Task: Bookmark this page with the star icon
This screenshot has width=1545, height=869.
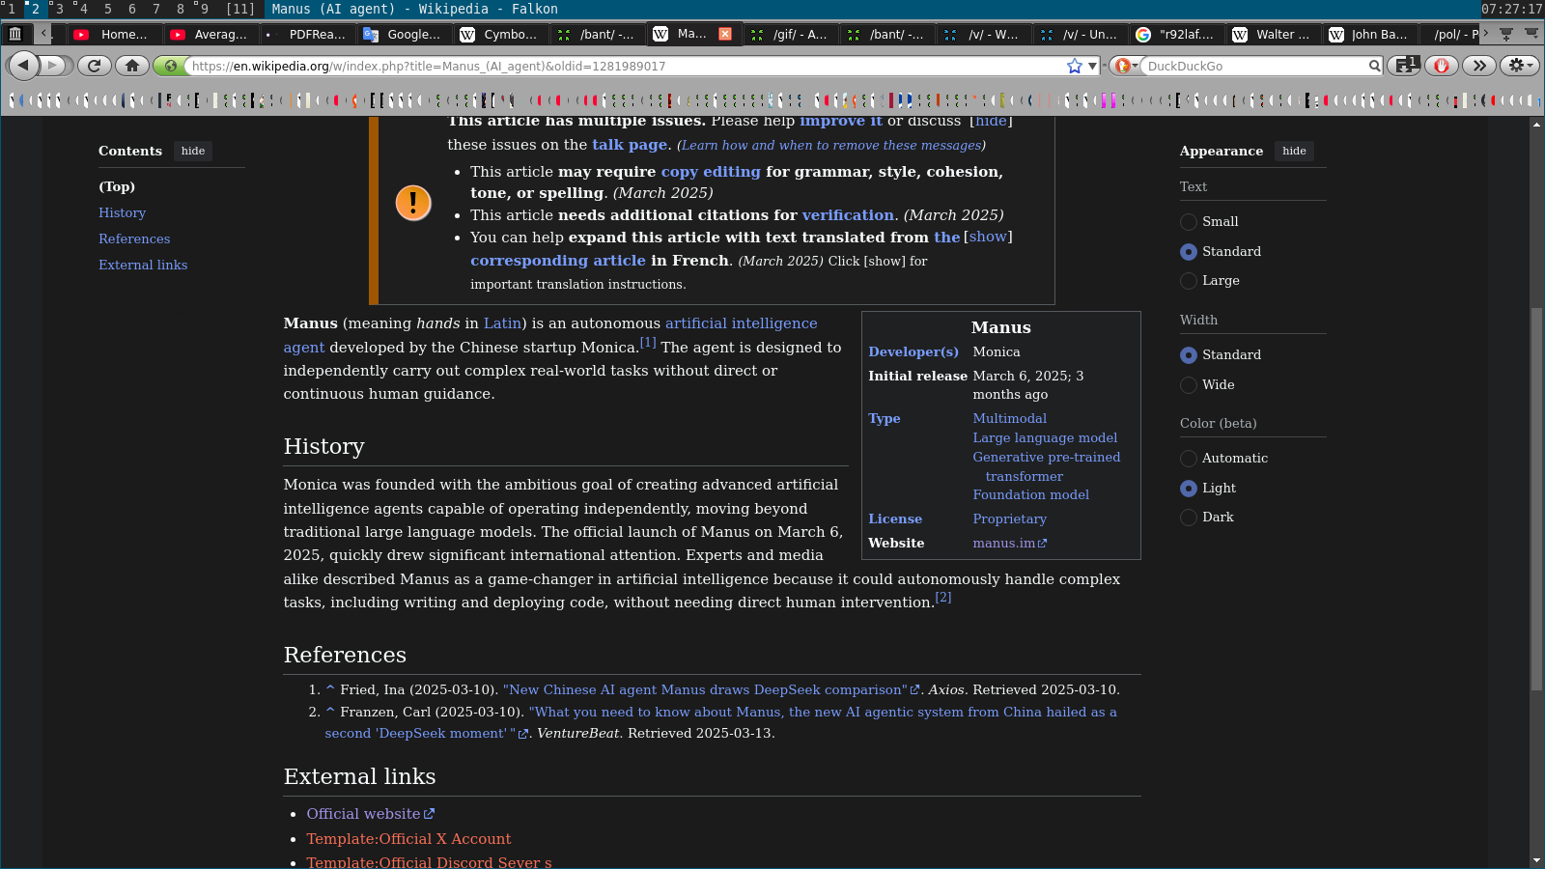Action: click(1074, 66)
